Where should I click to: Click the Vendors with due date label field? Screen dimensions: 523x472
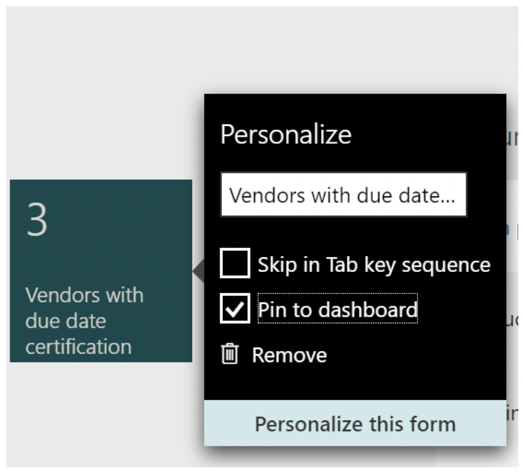point(344,195)
